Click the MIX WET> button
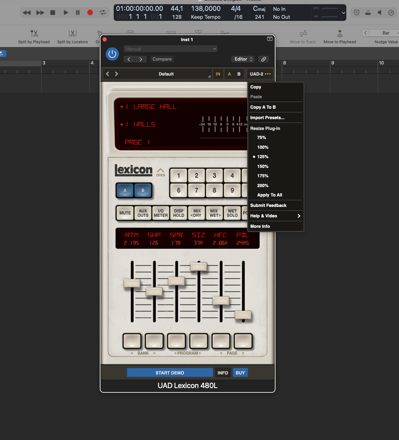The image size is (399, 440). point(214,213)
